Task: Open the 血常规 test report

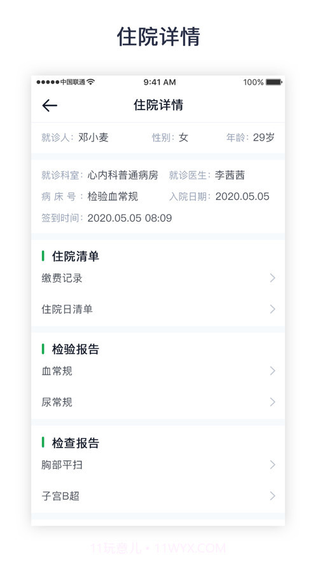Action: pyautogui.click(x=158, y=370)
